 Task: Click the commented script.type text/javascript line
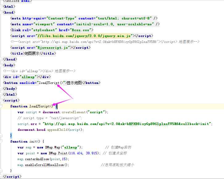point(50,118)
